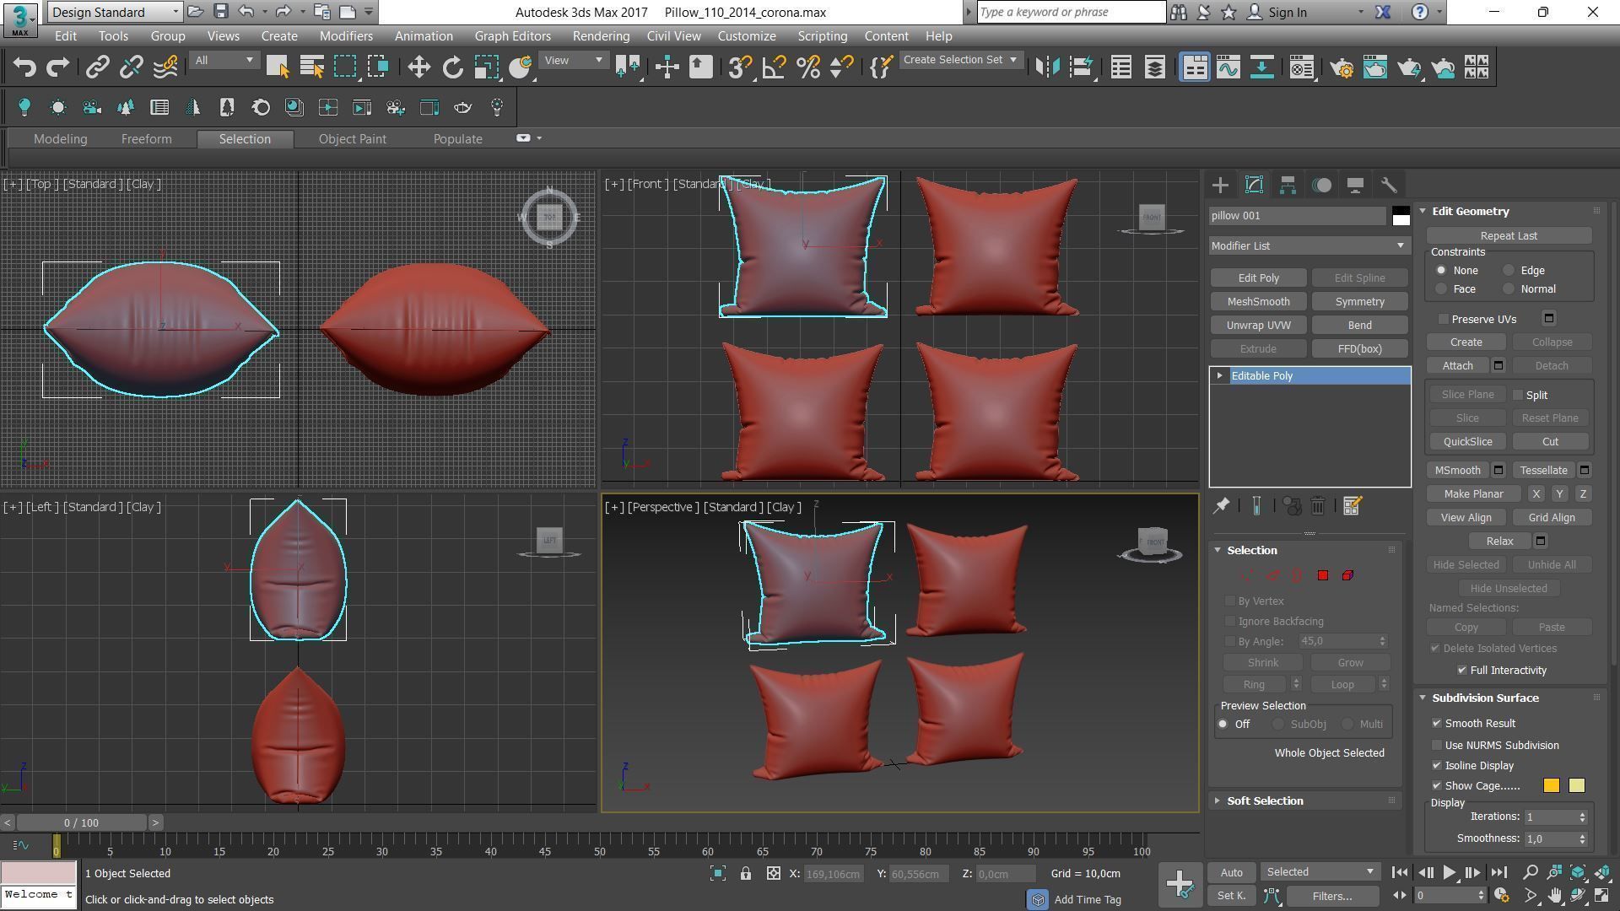Click the Auto key button
The image size is (1620, 911).
1231,872
